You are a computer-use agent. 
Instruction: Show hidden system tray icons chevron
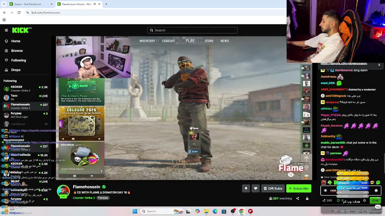pos(332,211)
